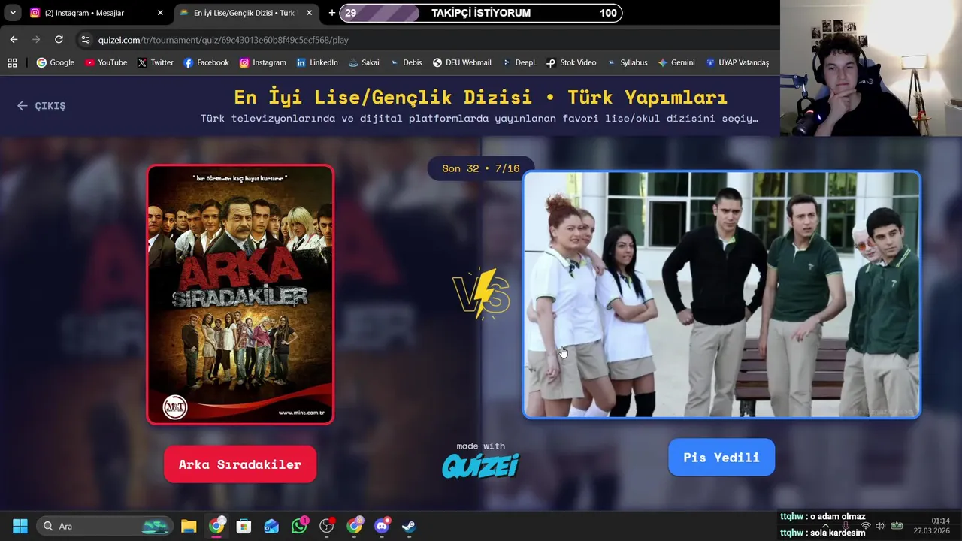Open the site info icon in the address bar

pos(85,40)
